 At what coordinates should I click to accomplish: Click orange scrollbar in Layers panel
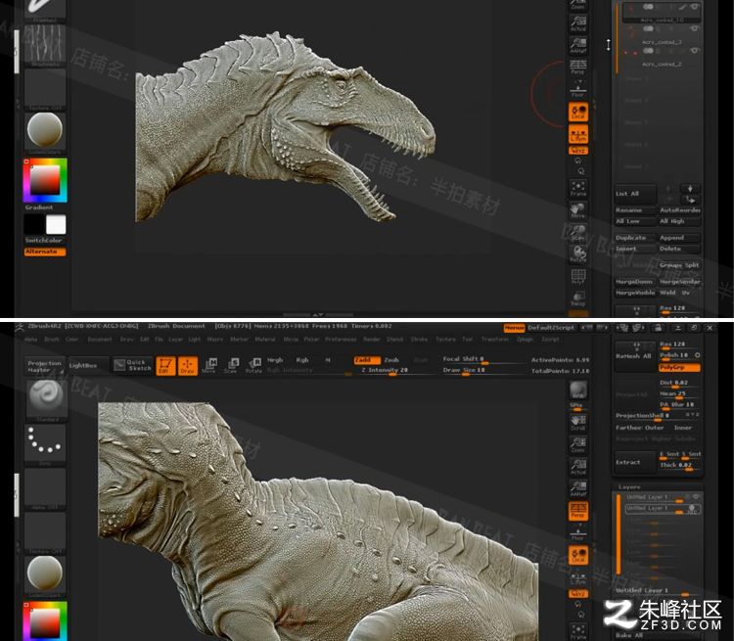coord(619,533)
